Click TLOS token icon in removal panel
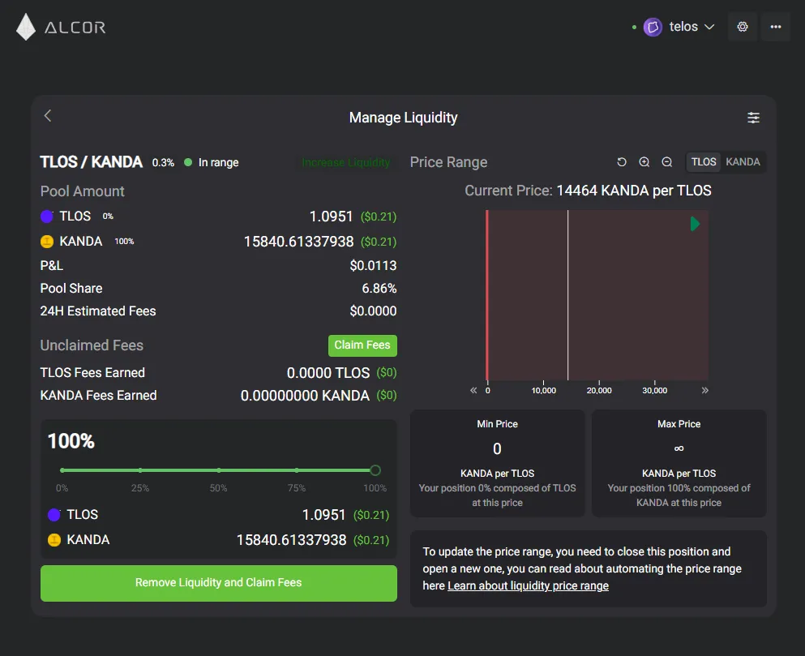This screenshot has width=805, height=656. pyautogui.click(x=54, y=515)
